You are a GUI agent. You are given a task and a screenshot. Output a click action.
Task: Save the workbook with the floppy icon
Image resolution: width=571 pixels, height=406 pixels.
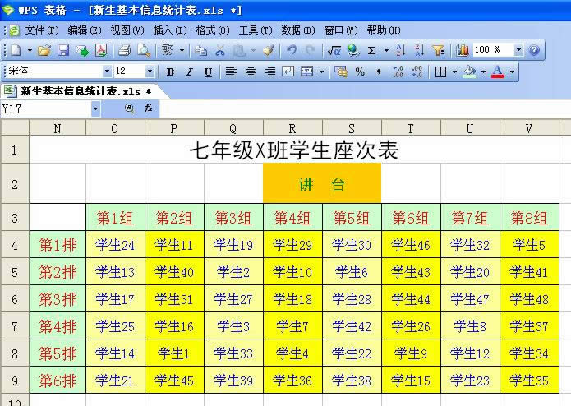(63, 50)
